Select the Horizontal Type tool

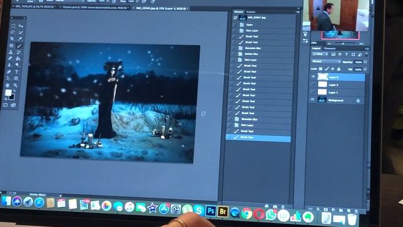(17, 72)
